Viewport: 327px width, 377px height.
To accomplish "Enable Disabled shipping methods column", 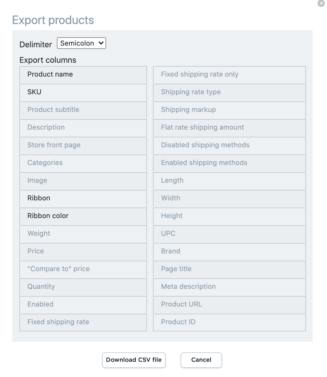I will coord(229,145).
